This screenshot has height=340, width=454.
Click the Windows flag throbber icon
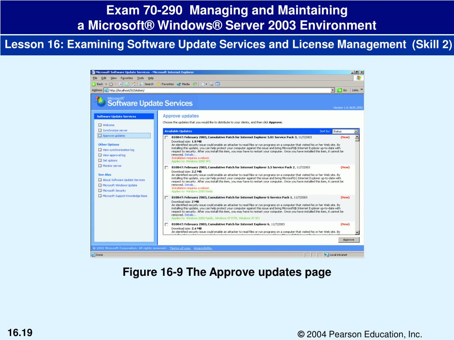359,78
